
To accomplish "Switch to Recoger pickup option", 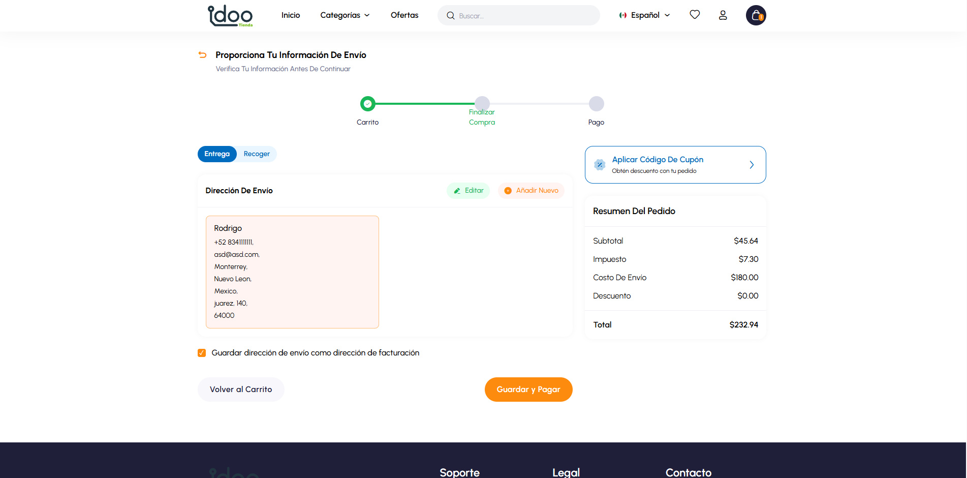I will [x=257, y=154].
